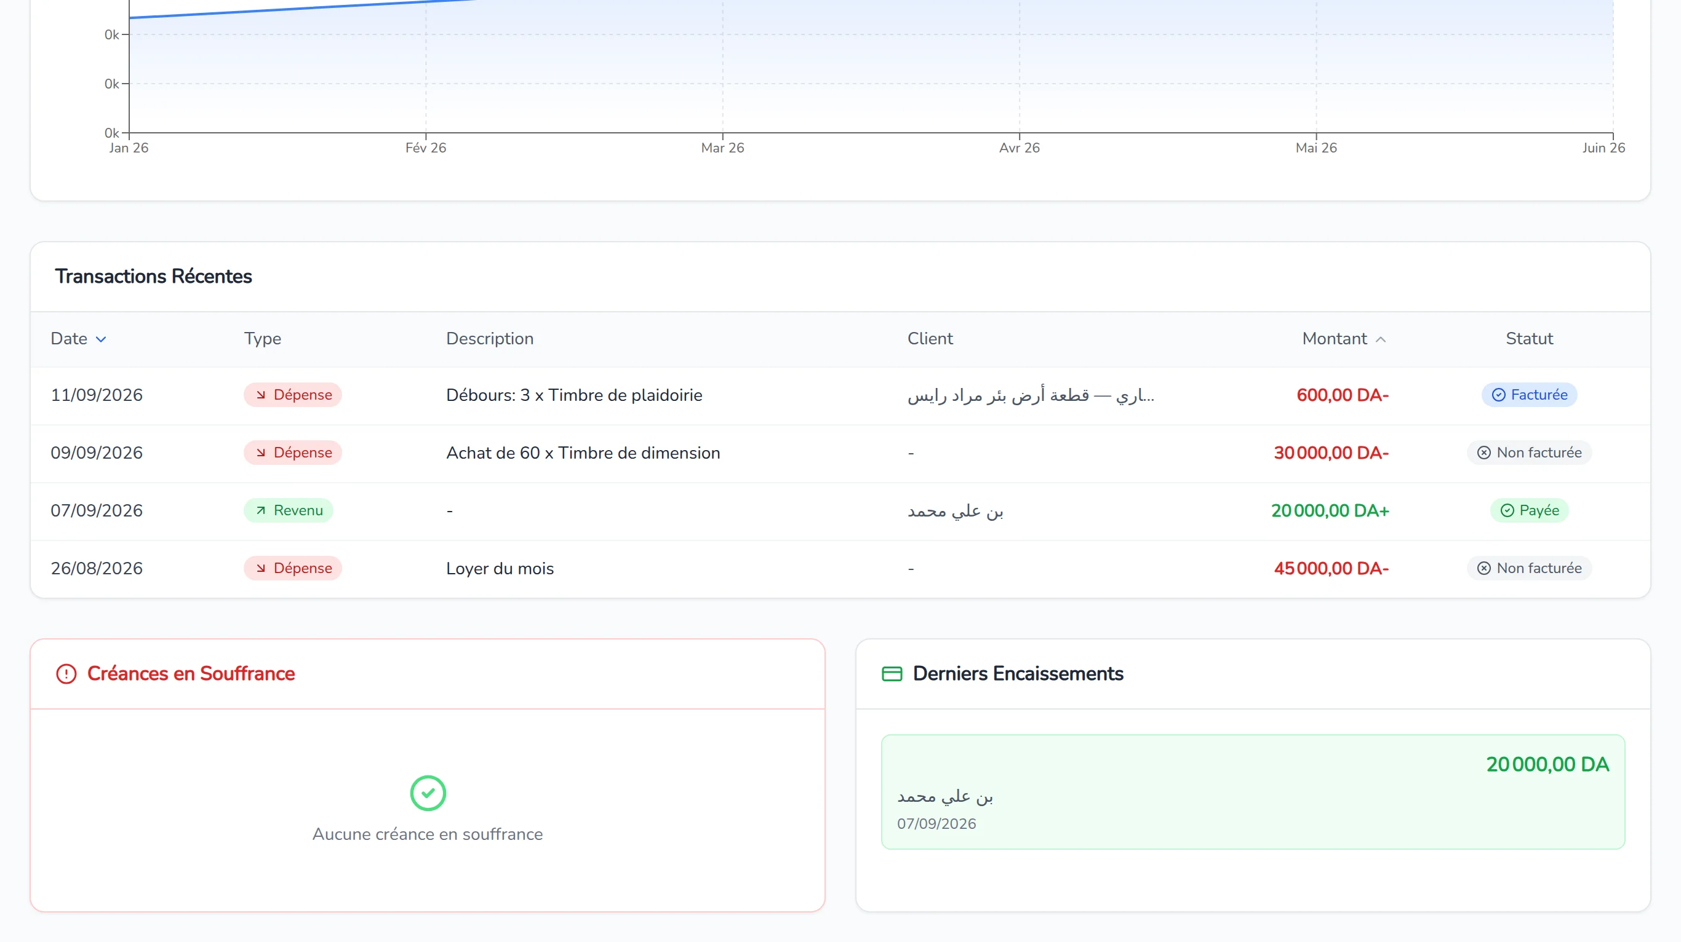Image resolution: width=1681 pixels, height=942 pixels.
Task: Open the Loyer du mois transaction row
Action: click(840, 569)
